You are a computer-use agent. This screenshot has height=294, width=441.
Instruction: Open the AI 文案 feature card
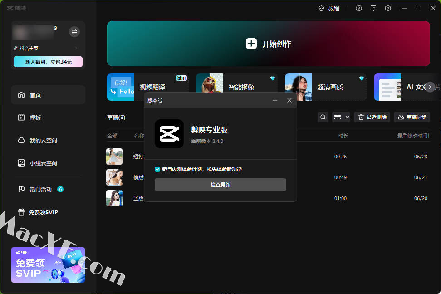point(402,87)
